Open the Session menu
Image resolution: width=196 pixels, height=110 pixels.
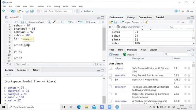click(x=41, y=6)
